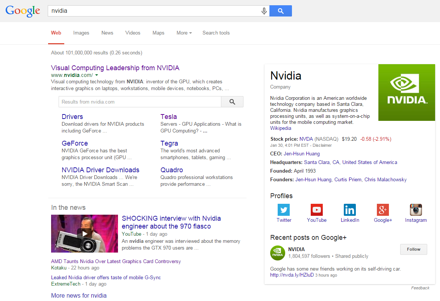The width and height of the screenshot is (440, 301).
Task: Click the 'Results from nvidia.com' search field
Action: [x=140, y=102]
